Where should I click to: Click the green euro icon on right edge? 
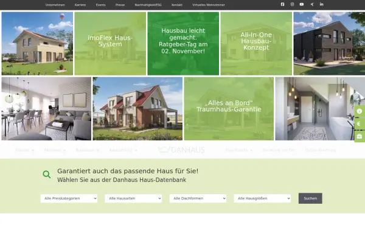pyautogui.click(x=360, y=124)
